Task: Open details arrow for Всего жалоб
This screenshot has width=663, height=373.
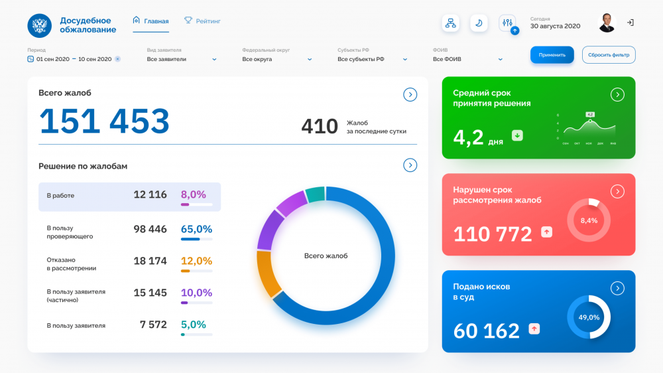Action: coord(410,94)
